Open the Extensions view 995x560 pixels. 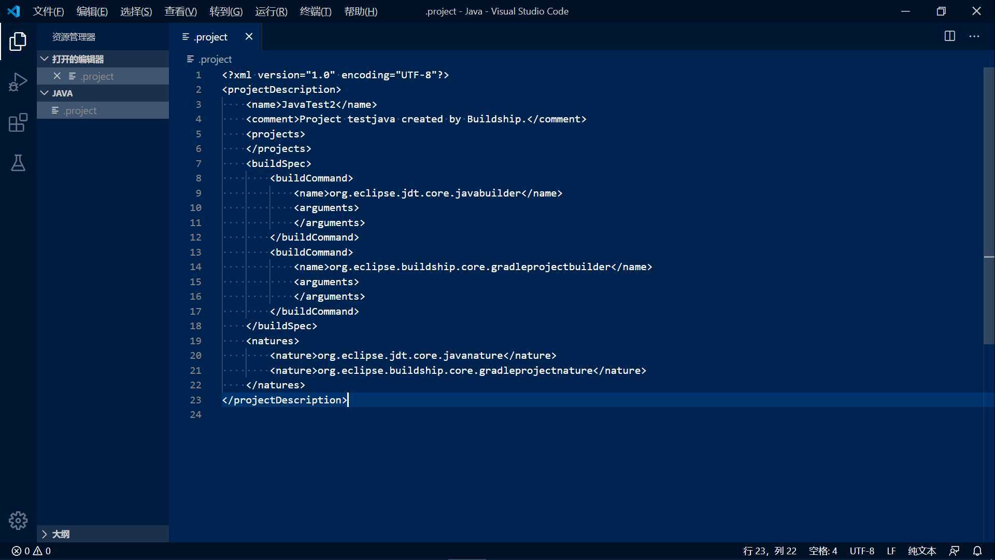click(18, 123)
